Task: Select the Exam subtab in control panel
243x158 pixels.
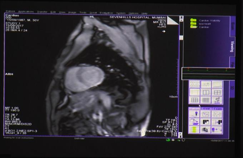Action: (x=217, y=109)
